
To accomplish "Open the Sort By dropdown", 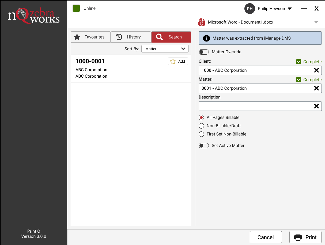I will (x=165, y=49).
